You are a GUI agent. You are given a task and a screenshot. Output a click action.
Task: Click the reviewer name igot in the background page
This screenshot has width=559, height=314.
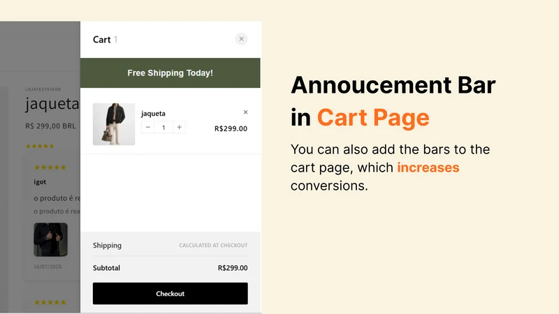[40, 182]
